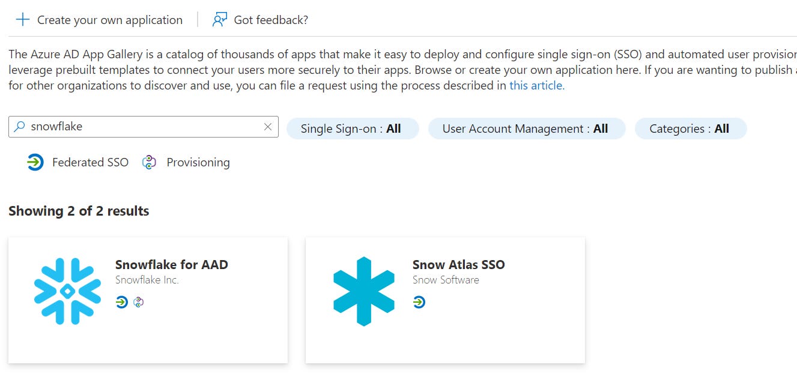Click the Snow Atlas SSO application logo
This screenshot has height=391, width=797.
pyautogui.click(x=364, y=291)
